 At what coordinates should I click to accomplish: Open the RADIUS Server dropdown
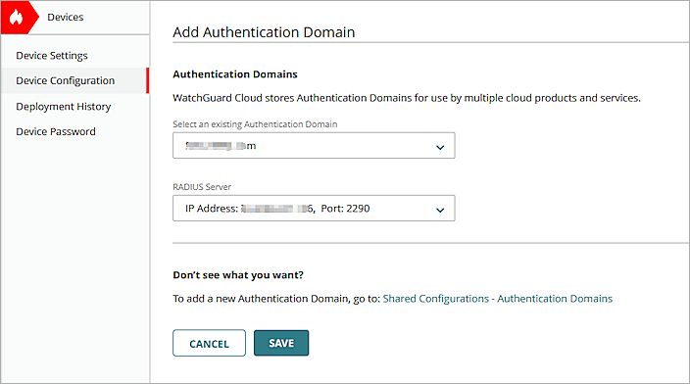coord(314,208)
